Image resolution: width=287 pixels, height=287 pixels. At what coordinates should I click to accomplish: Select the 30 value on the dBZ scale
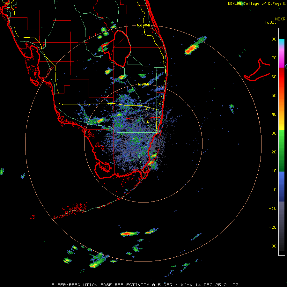[274, 133]
